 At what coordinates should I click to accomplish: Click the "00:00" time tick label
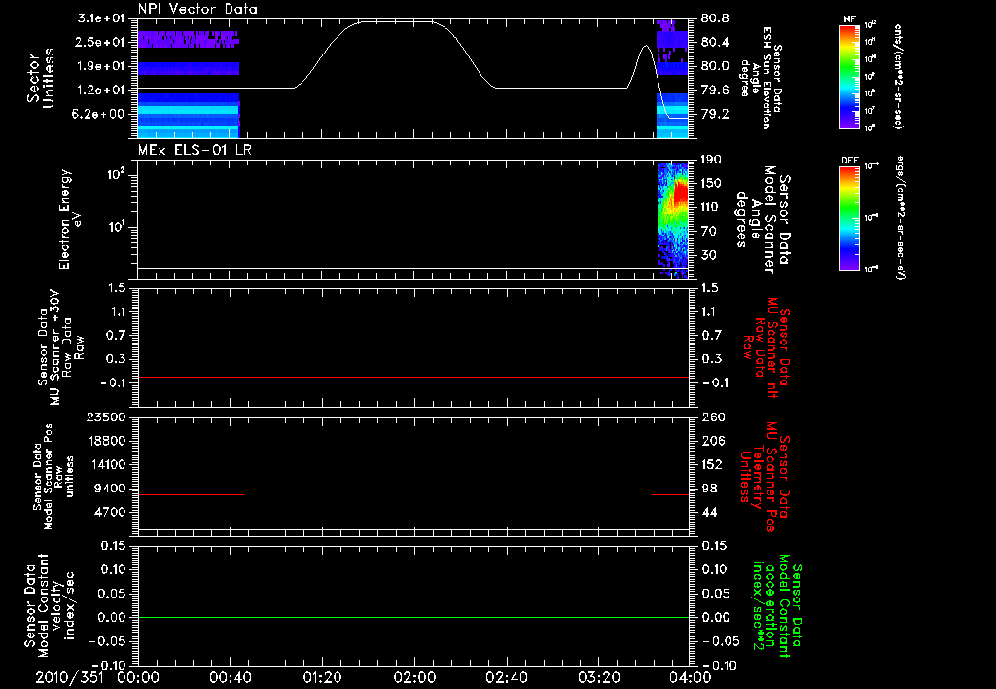pyautogui.click(x=138, y=677)
